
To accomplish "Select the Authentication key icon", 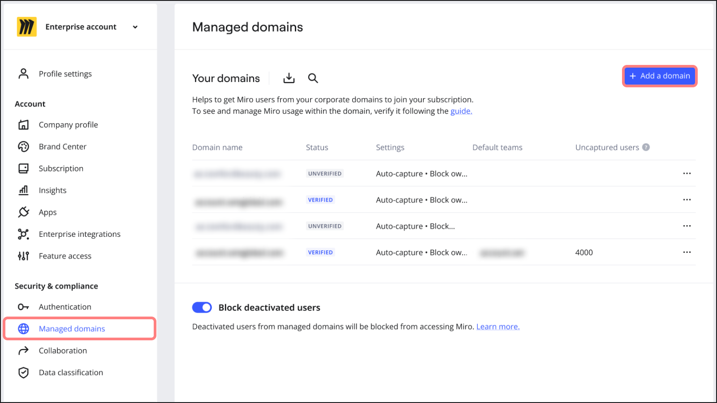I will coord(23,307).
